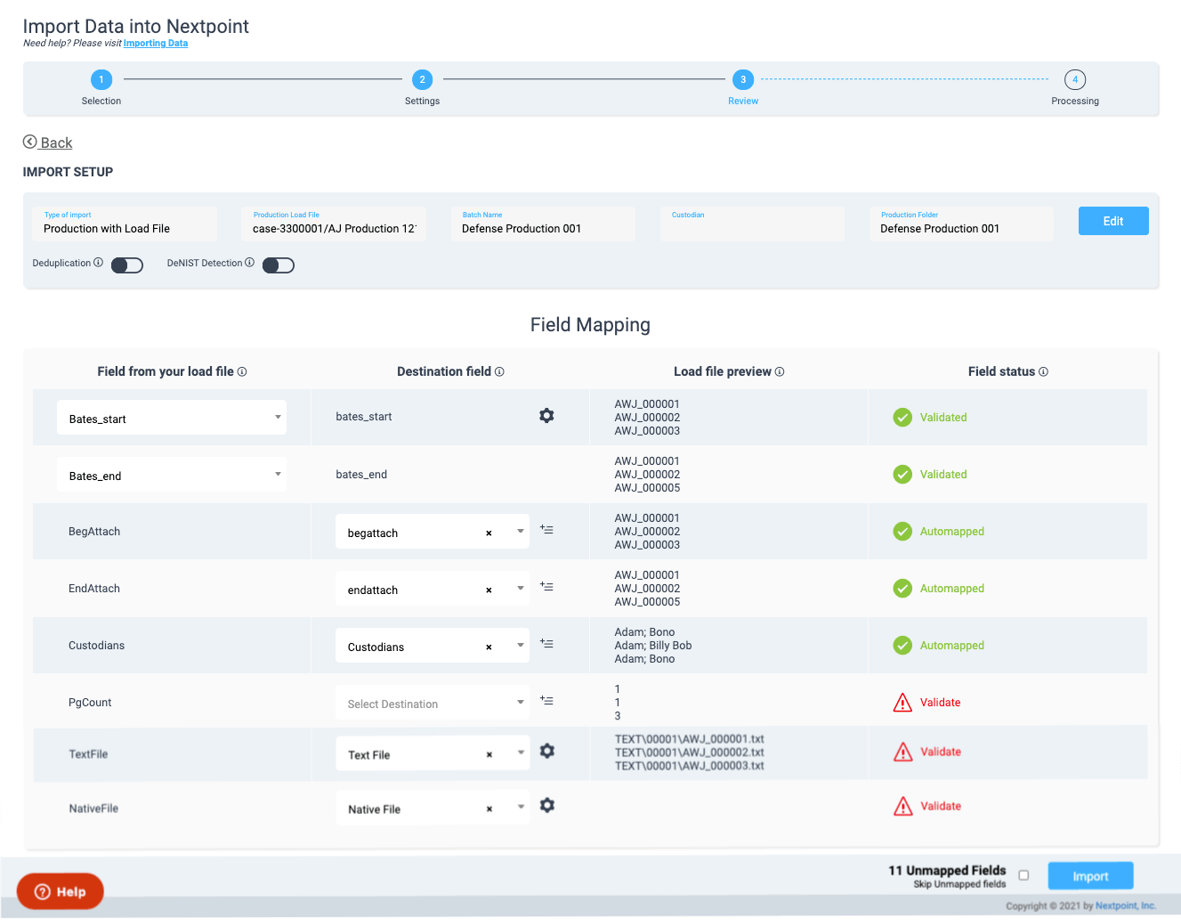Open the endattach destination dropdown arrow
Viewport: 1181px width, 920px height.
click(x=520, y=589)
